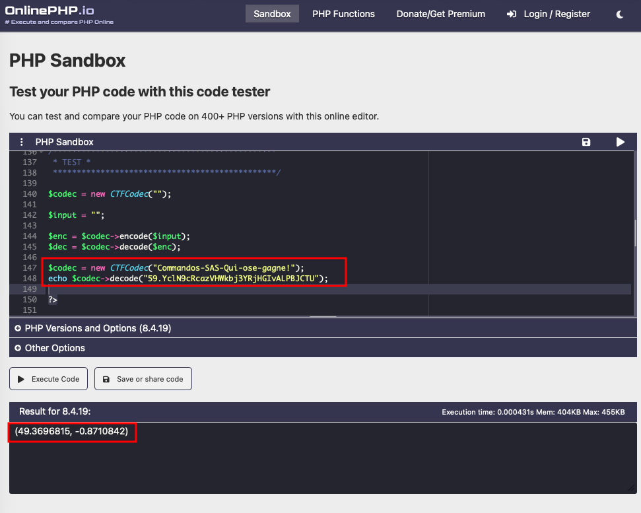Click the $input = ""; code line
The height and width of the screenshot is (513, 641).
tap(76, 215)
